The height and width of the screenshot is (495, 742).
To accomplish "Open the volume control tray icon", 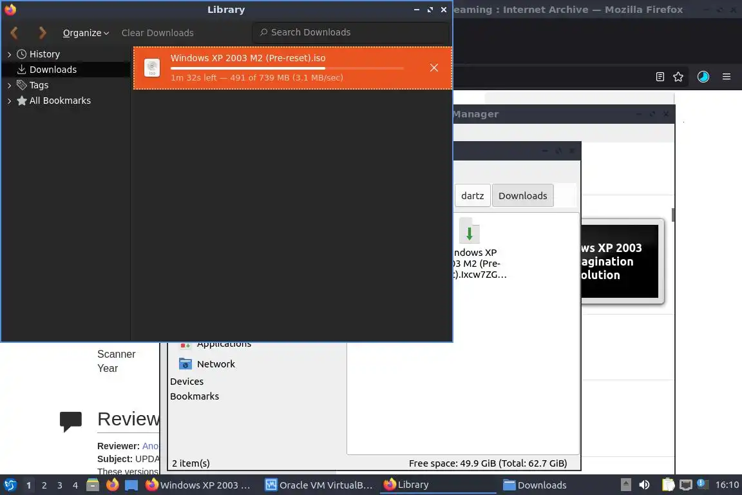I will [x=644, y=485].
